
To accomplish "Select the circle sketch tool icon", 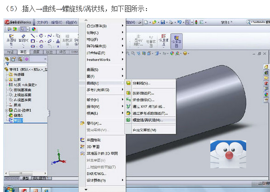I will (41, 36).
